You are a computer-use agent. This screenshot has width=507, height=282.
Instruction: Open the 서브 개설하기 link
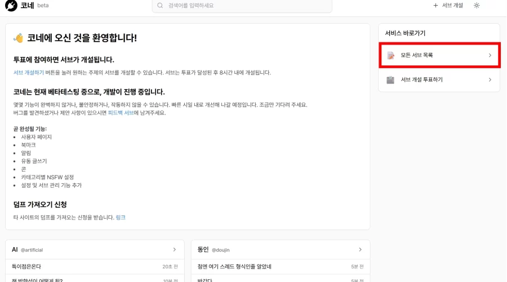click(x=29, y=73)
